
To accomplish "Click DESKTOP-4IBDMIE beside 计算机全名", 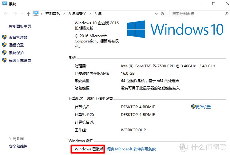I will coord(138,114).
